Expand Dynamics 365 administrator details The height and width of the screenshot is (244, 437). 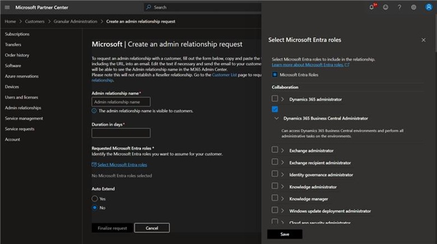282,99
